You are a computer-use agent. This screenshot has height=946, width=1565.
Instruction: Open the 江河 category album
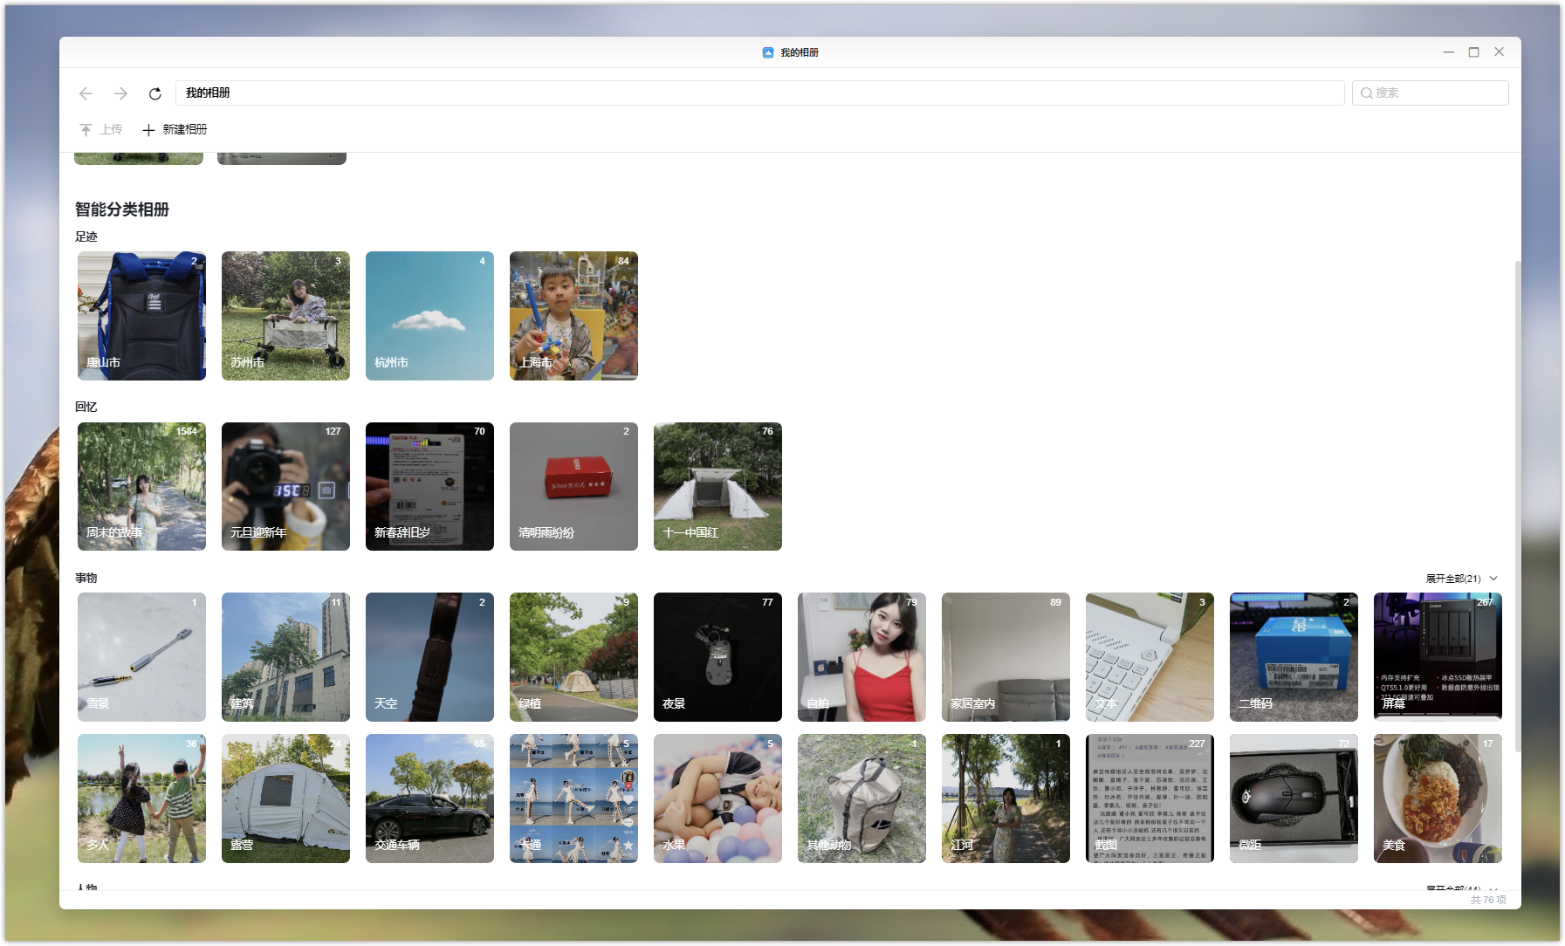click(1006, 799)
